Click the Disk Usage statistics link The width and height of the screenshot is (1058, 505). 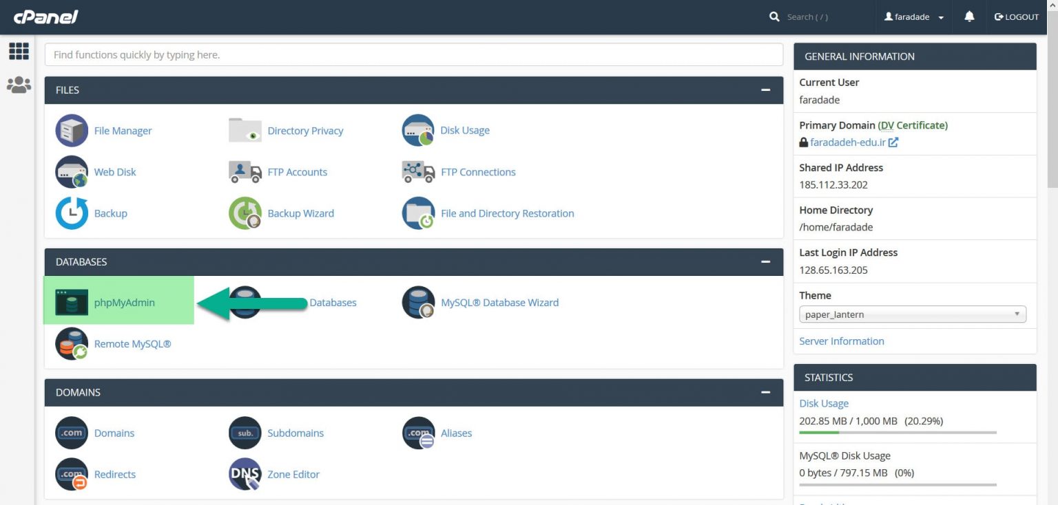click(x=824, y=403)
